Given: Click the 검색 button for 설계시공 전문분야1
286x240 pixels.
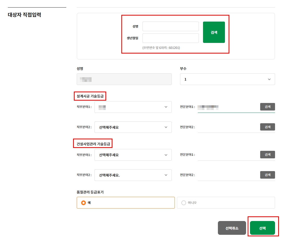Looking at the screenshot, I should [267, 107].
